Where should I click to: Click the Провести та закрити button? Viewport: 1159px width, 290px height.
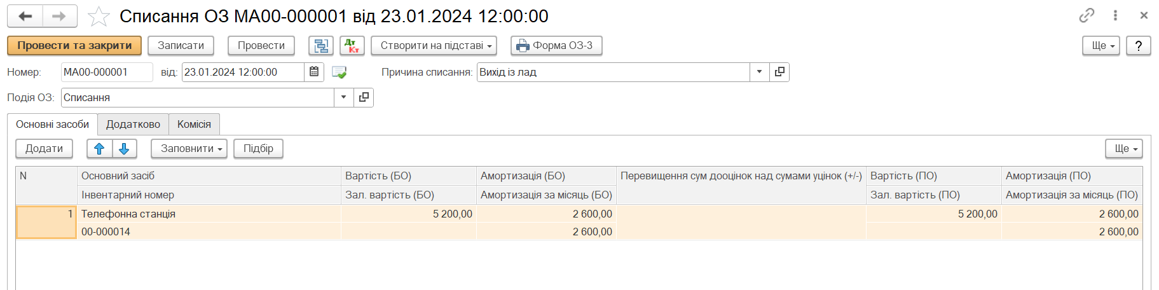(74, 46)
